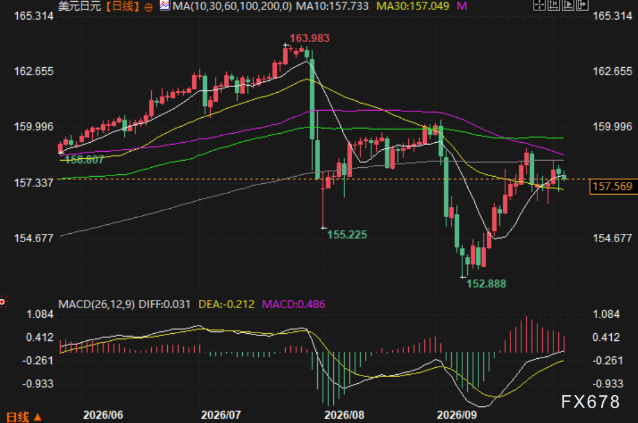
Task: Click the 美元日元 symbol name
Action: point(80,6)
